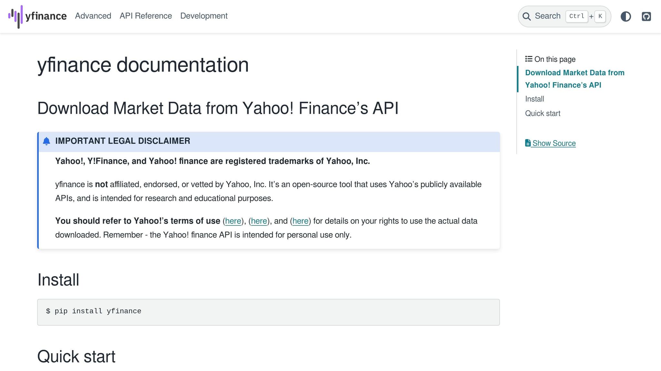
Task: Toggle light/dark theme mode
Action: tap(626, 16)
